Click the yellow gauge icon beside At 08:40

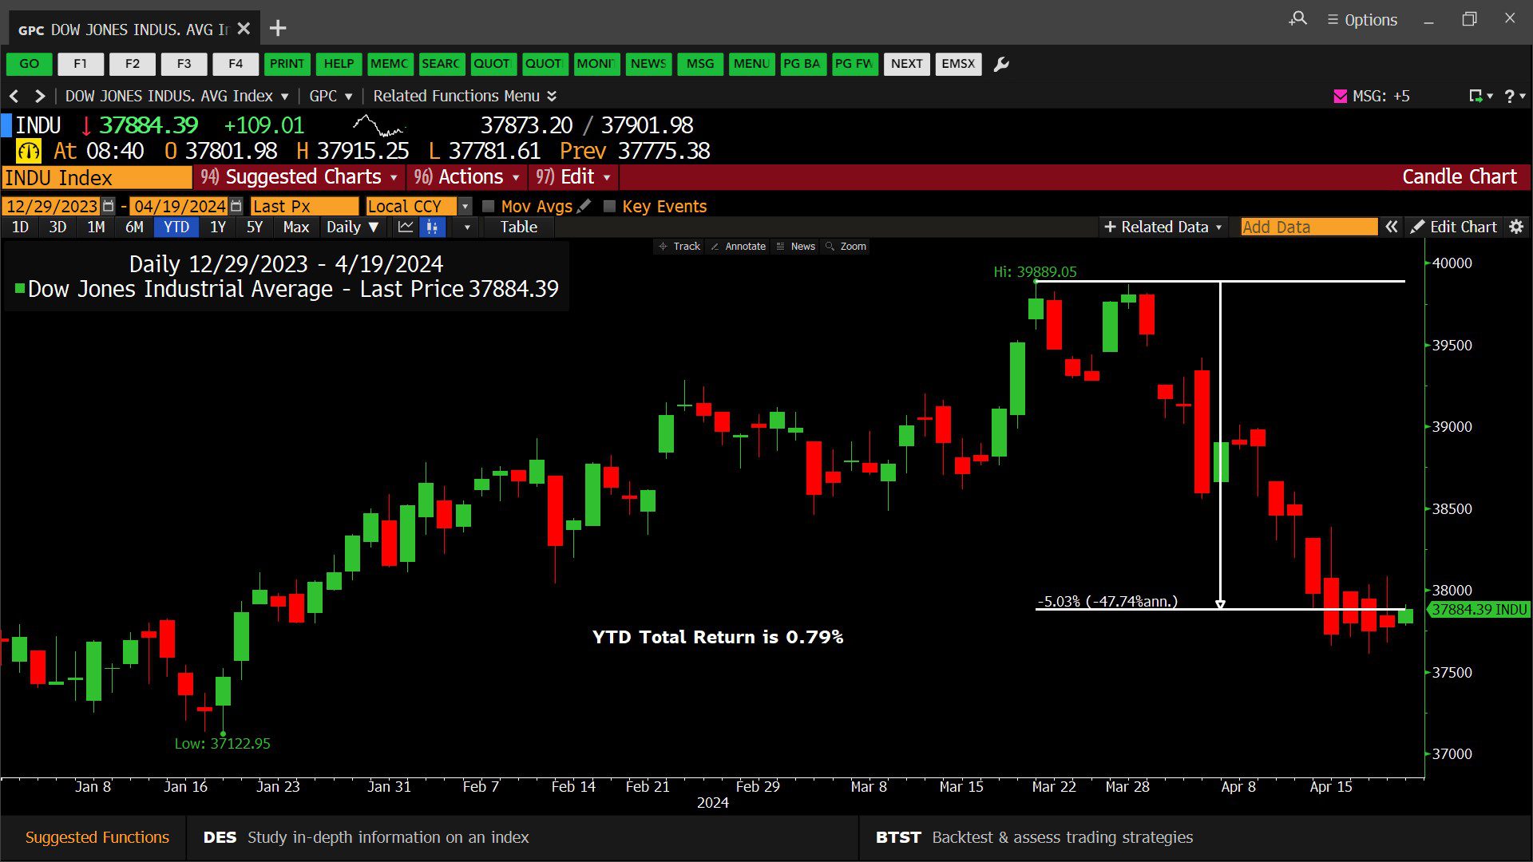(x=29, y=151)
